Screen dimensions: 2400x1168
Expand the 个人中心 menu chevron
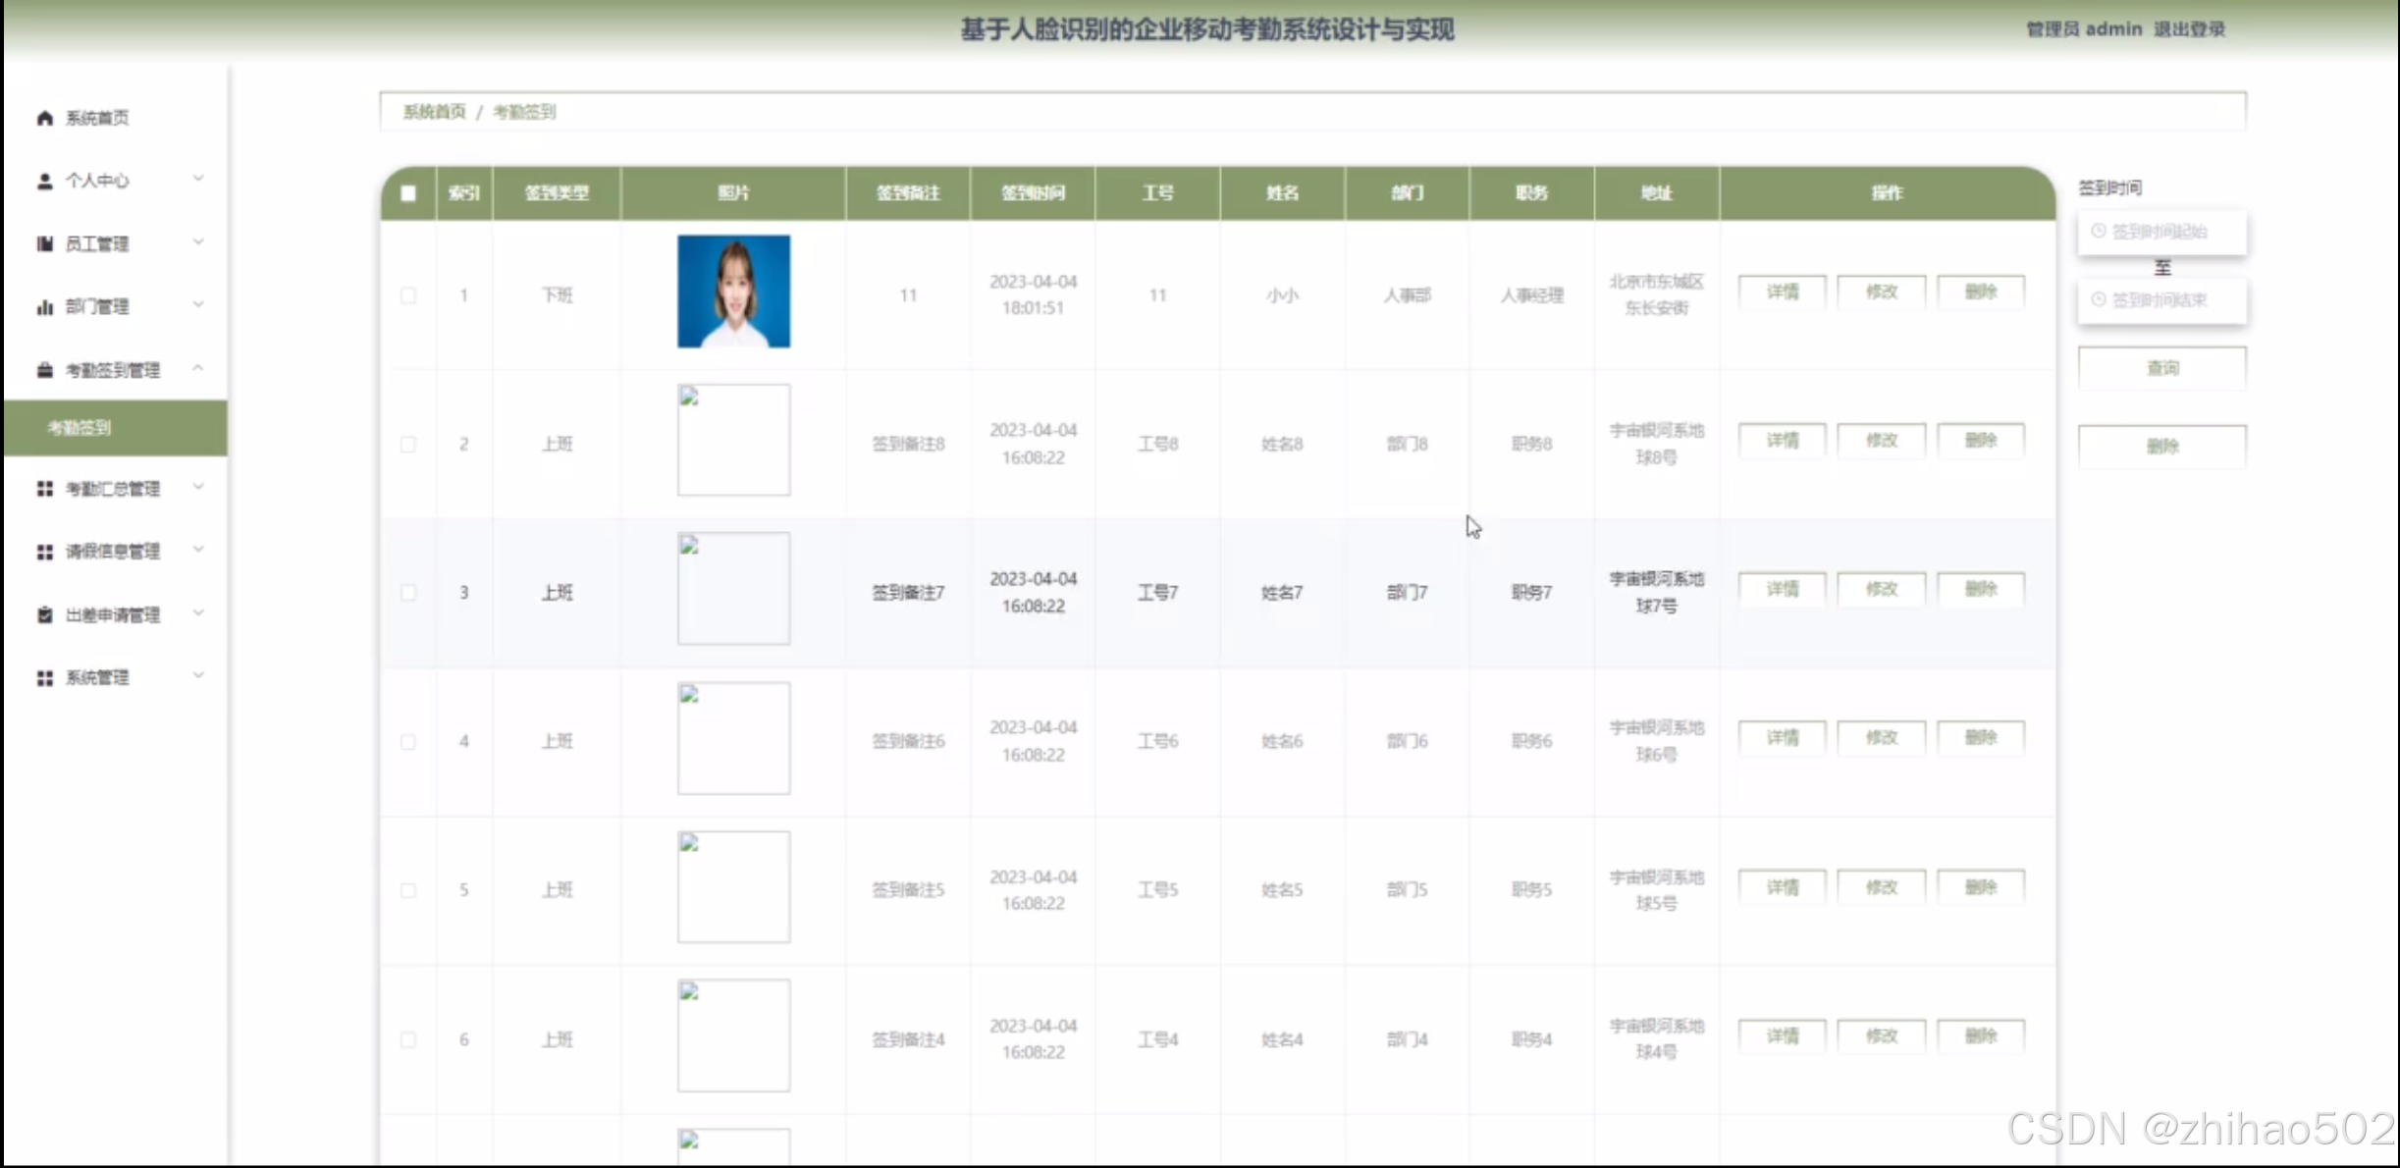[198, 180]
